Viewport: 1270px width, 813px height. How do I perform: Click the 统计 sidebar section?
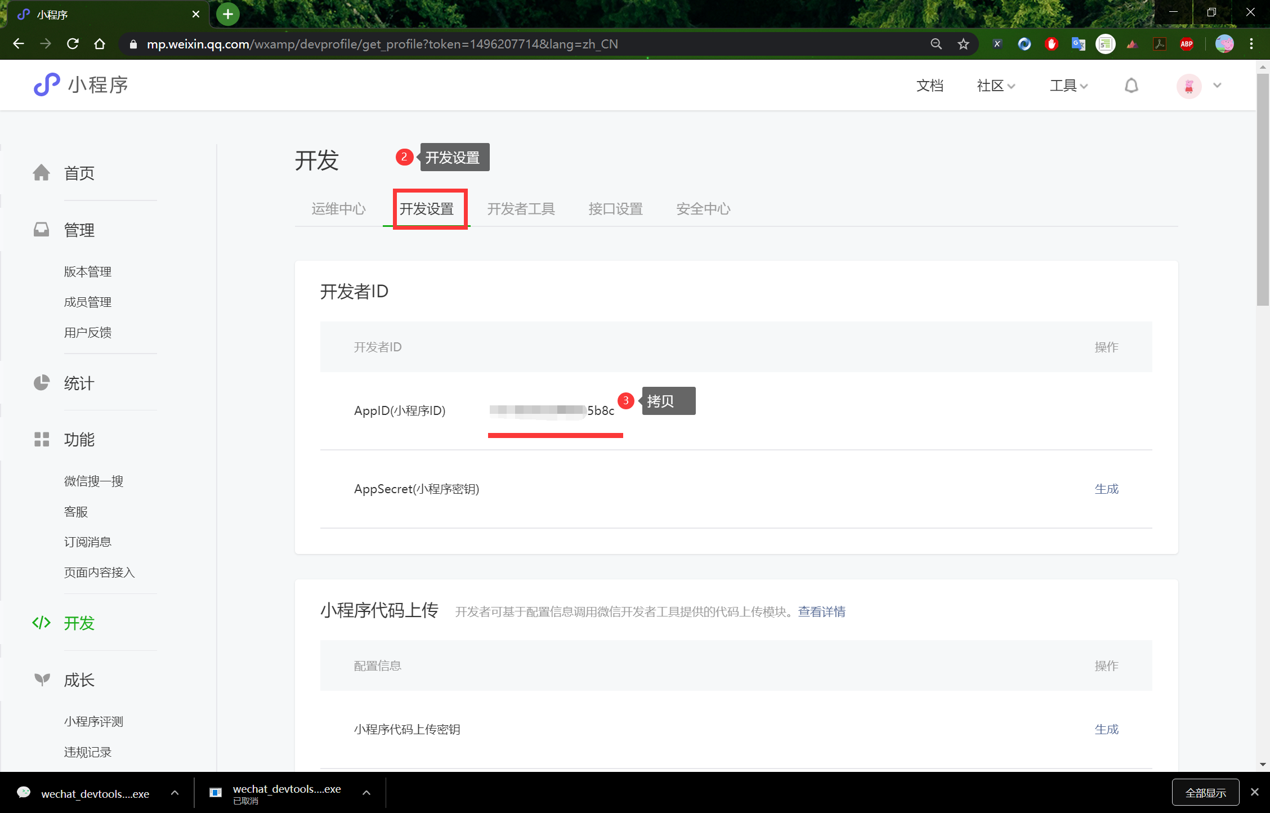79,383
